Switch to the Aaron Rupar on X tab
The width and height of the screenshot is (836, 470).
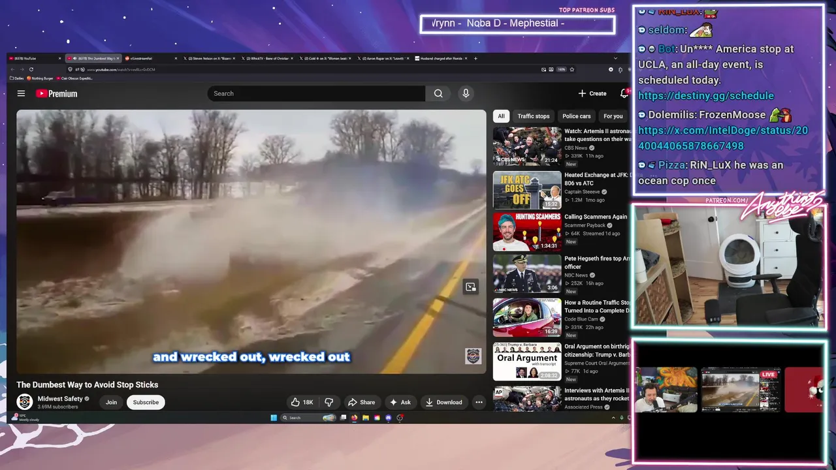point(382,58)
